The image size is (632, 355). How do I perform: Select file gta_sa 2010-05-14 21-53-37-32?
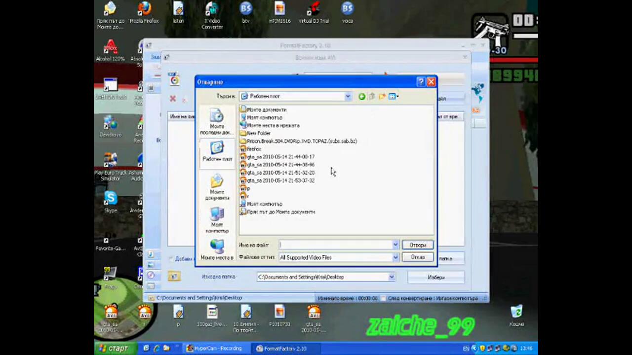point(280,180)
